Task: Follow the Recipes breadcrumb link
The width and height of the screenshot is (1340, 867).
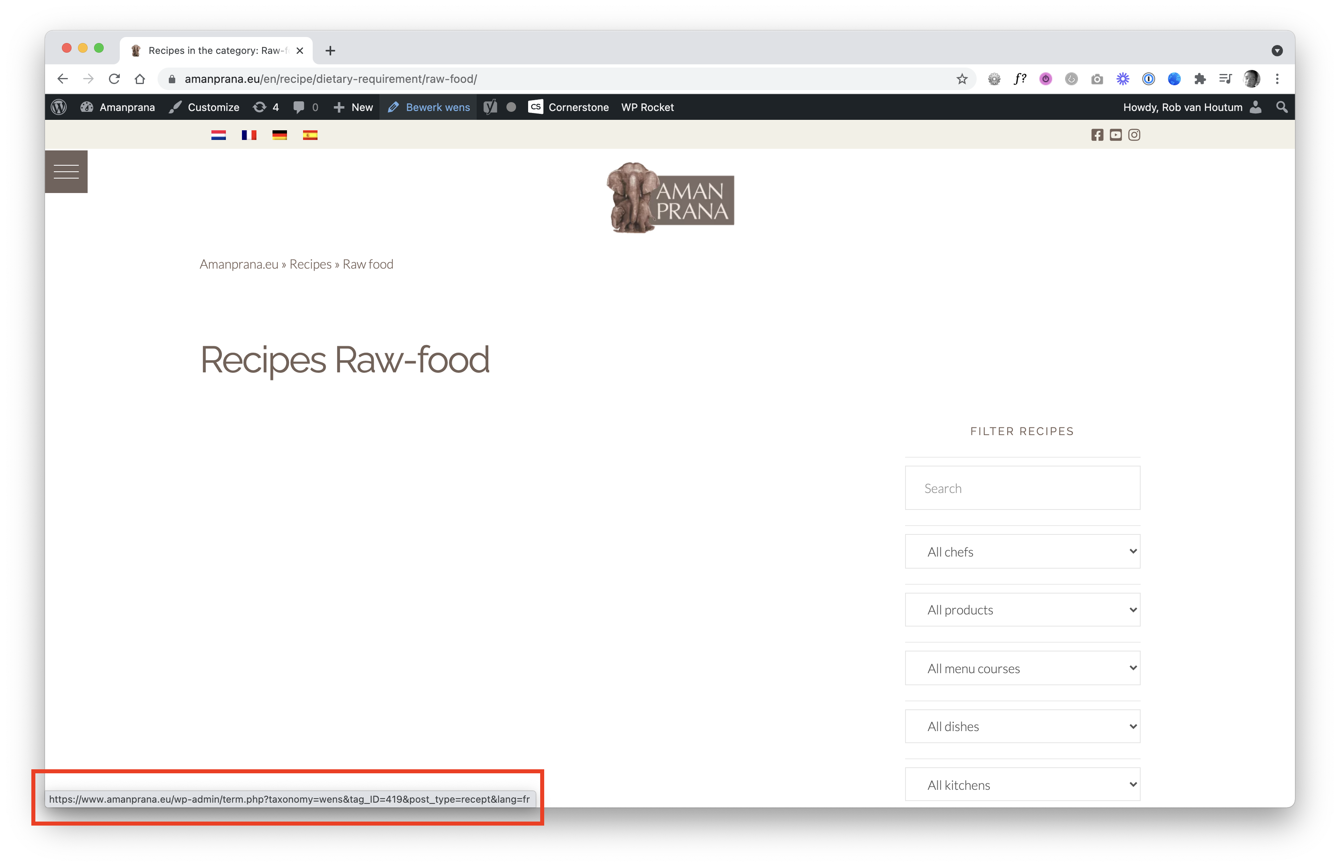Action: pyautogui.click(x=311, y=264)
